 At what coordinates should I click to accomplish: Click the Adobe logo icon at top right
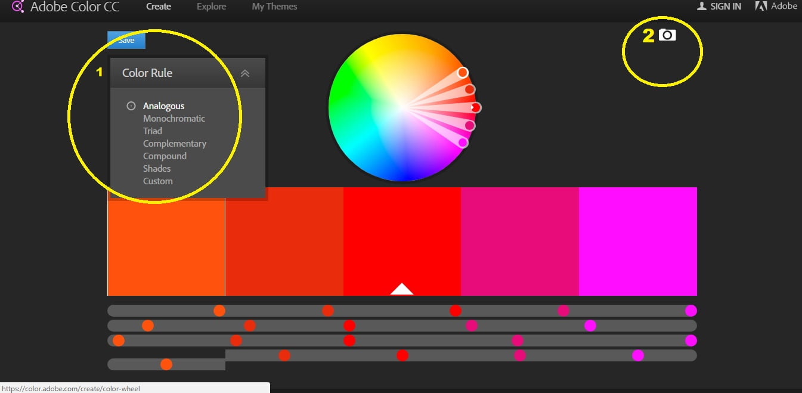coord(760,7)
